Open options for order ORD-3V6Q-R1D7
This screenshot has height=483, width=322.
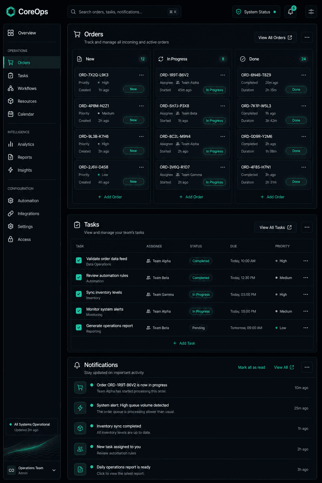tap(223, 167)
